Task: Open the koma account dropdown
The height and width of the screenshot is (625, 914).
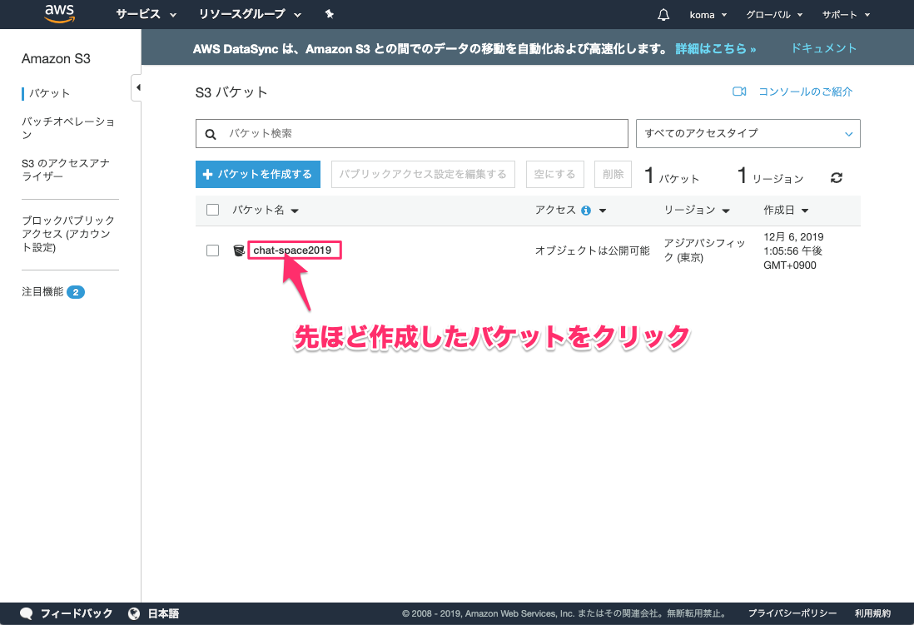Action: click(x=708, y=15)
